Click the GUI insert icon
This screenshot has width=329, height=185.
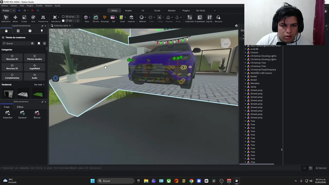[113, 17]
